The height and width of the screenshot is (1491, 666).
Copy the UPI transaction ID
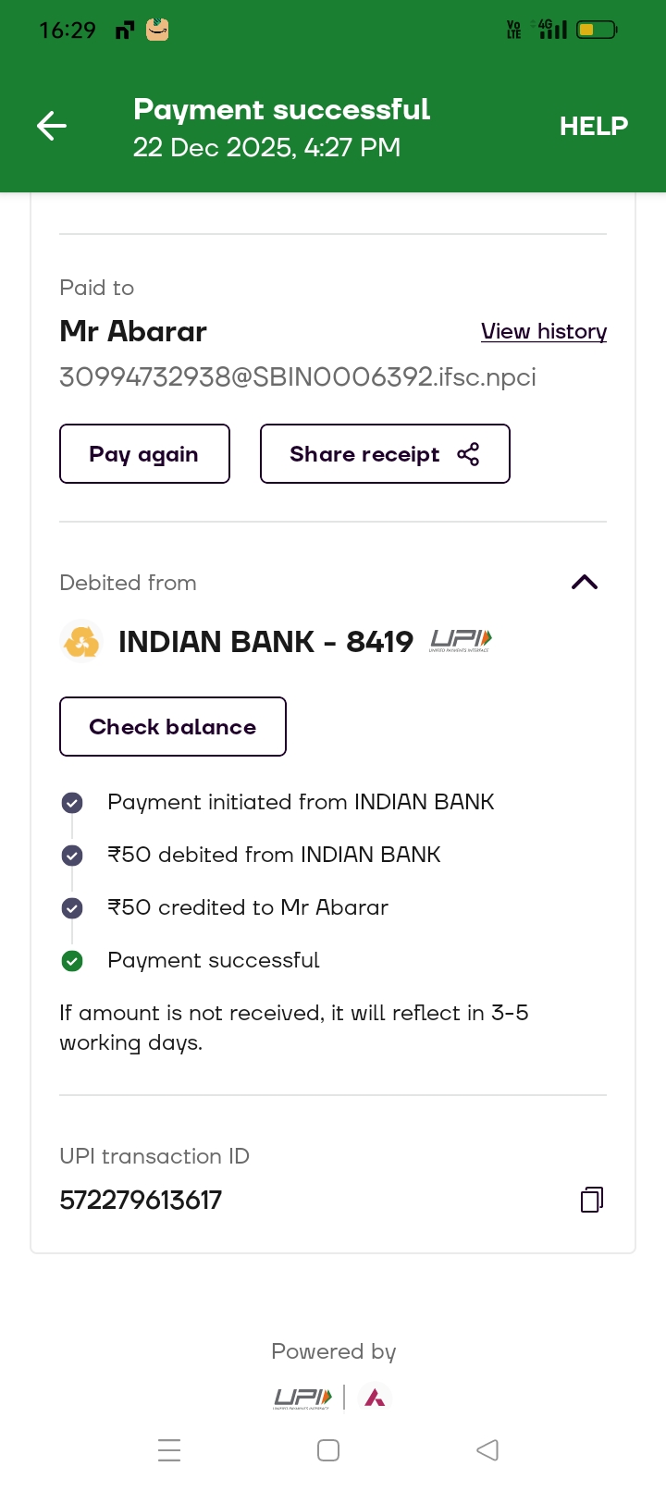(x=592, y=1200)
